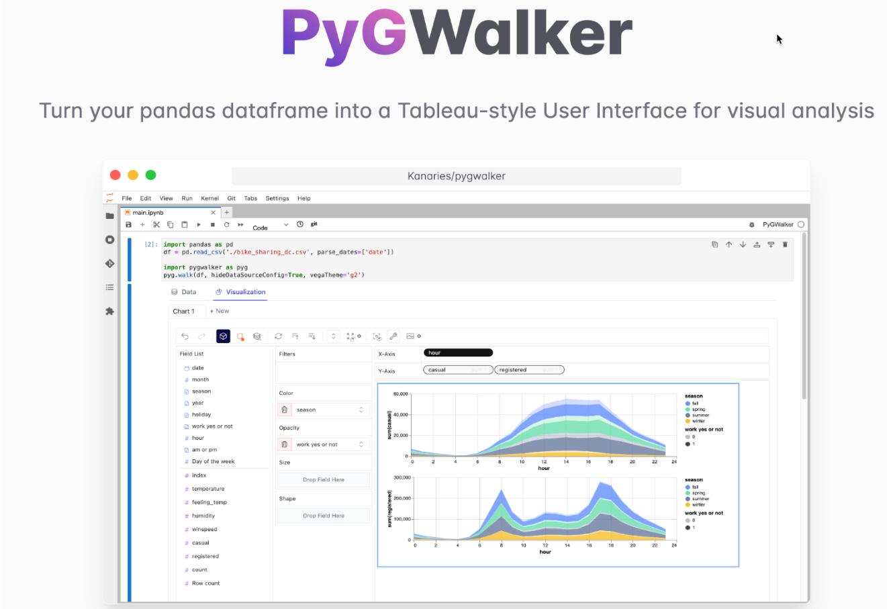Select the Visualization tab
Viewport: 887px width, 609px height.
(240, 292)
